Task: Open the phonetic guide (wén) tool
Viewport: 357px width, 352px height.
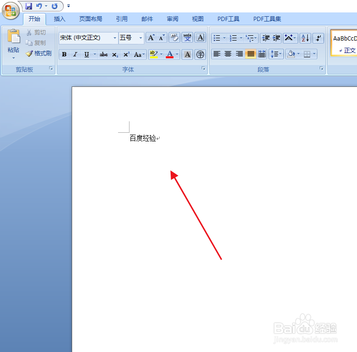Action: coord(187,38)
